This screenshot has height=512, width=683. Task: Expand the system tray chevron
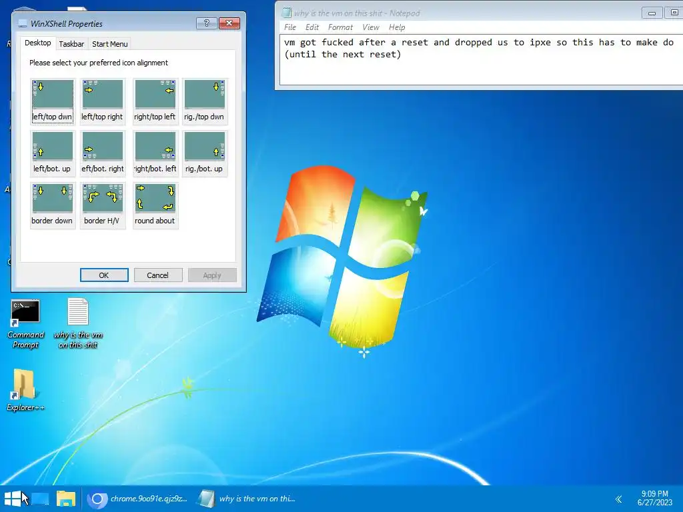coord(618,499)
